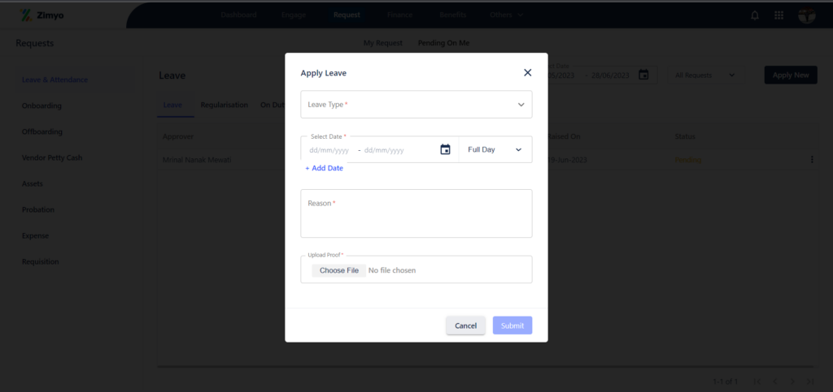Jump to first page arrow
Screen dimensions: 833x392
point(757,381)
